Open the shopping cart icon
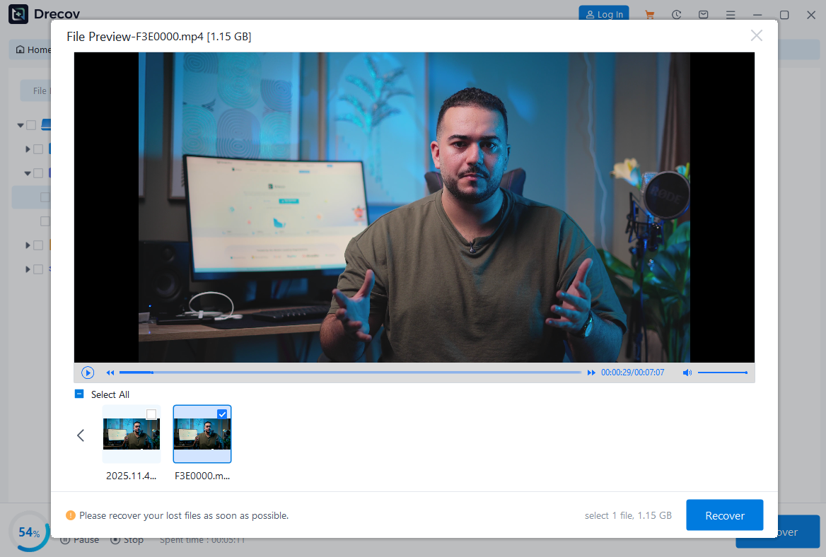 [649, 15]
